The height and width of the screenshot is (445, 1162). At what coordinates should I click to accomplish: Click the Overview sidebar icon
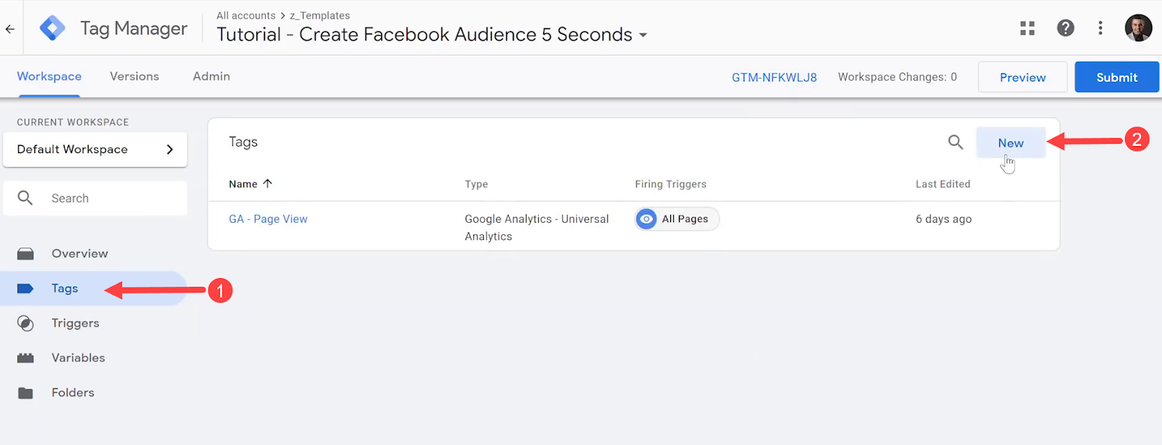[x=25, y=253]
